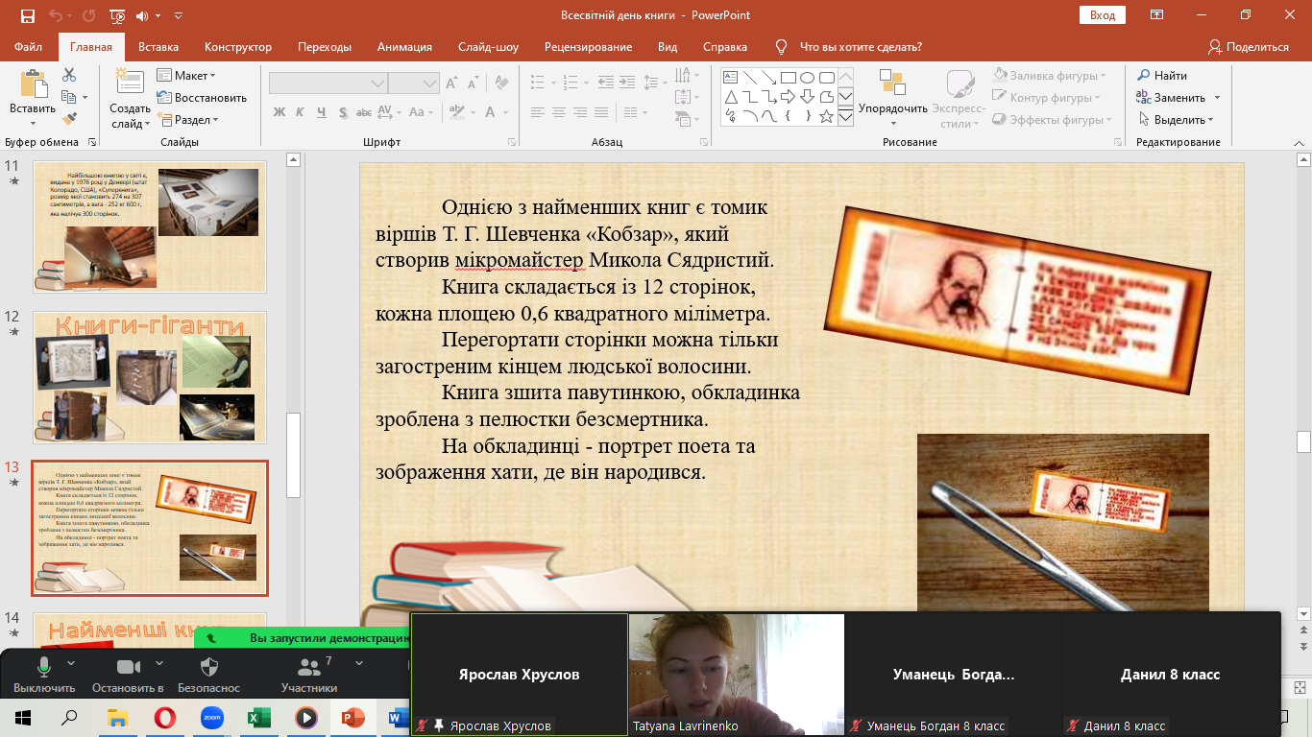
Task: Select the Text Box shape in gallery
Action: pyautogui.click(x=730, y=78)
